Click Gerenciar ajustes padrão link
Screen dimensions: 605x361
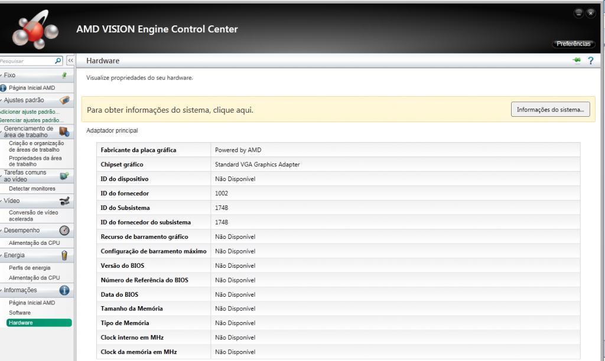coord(32,120)
